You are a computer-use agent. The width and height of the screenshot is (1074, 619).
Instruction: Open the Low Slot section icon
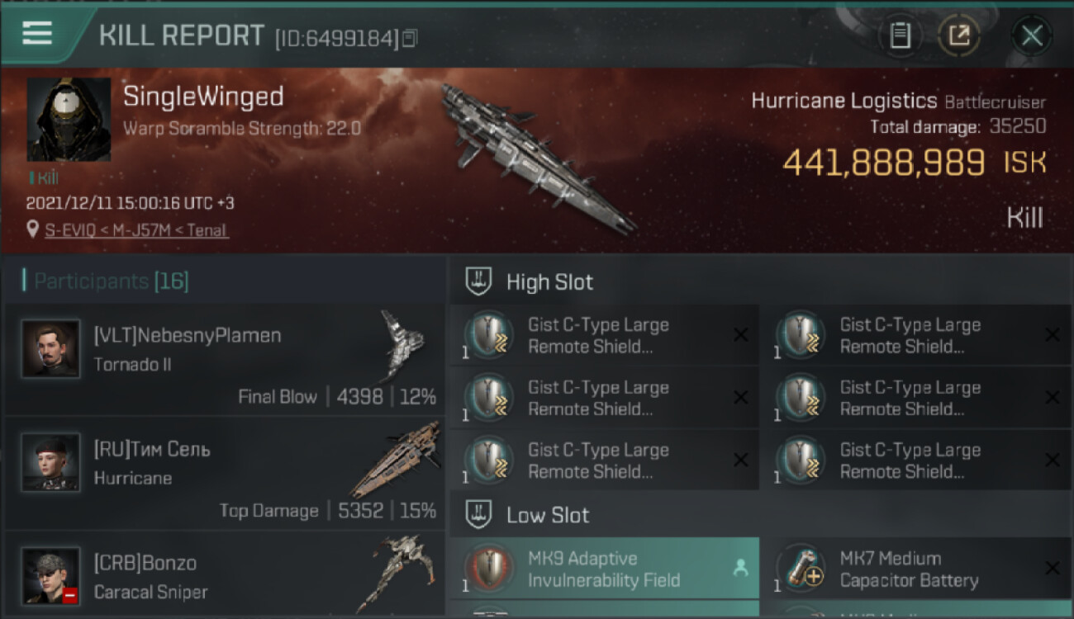click(x=479, y=515)
